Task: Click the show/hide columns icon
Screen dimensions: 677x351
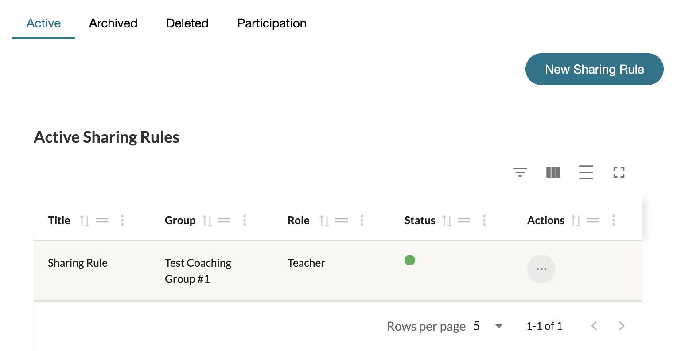Action: [x=553, y=172]
